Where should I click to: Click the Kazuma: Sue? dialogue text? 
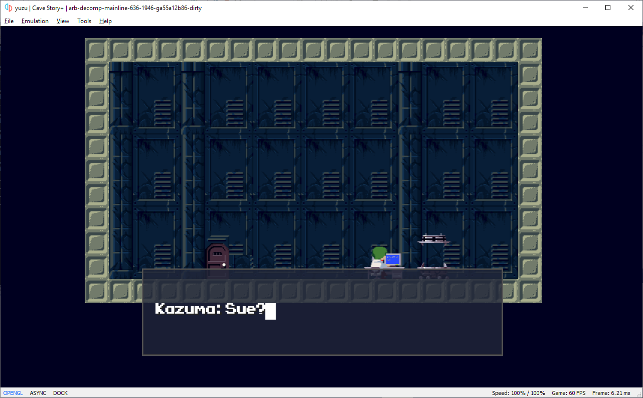[211, 309]
